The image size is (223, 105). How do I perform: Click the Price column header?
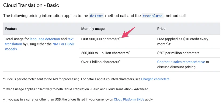click(x=161, y=29)
